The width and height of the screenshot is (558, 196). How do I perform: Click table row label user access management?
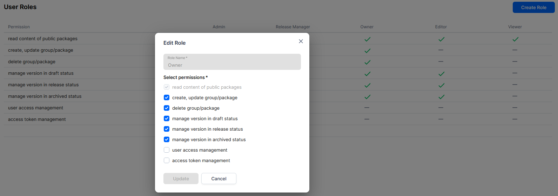click(36, 108)
